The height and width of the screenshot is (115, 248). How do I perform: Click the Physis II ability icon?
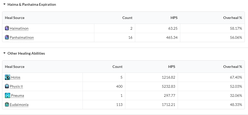tap(7, 86)
